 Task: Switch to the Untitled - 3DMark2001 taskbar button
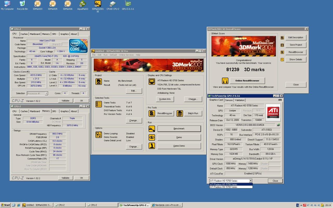click(38, 205)
